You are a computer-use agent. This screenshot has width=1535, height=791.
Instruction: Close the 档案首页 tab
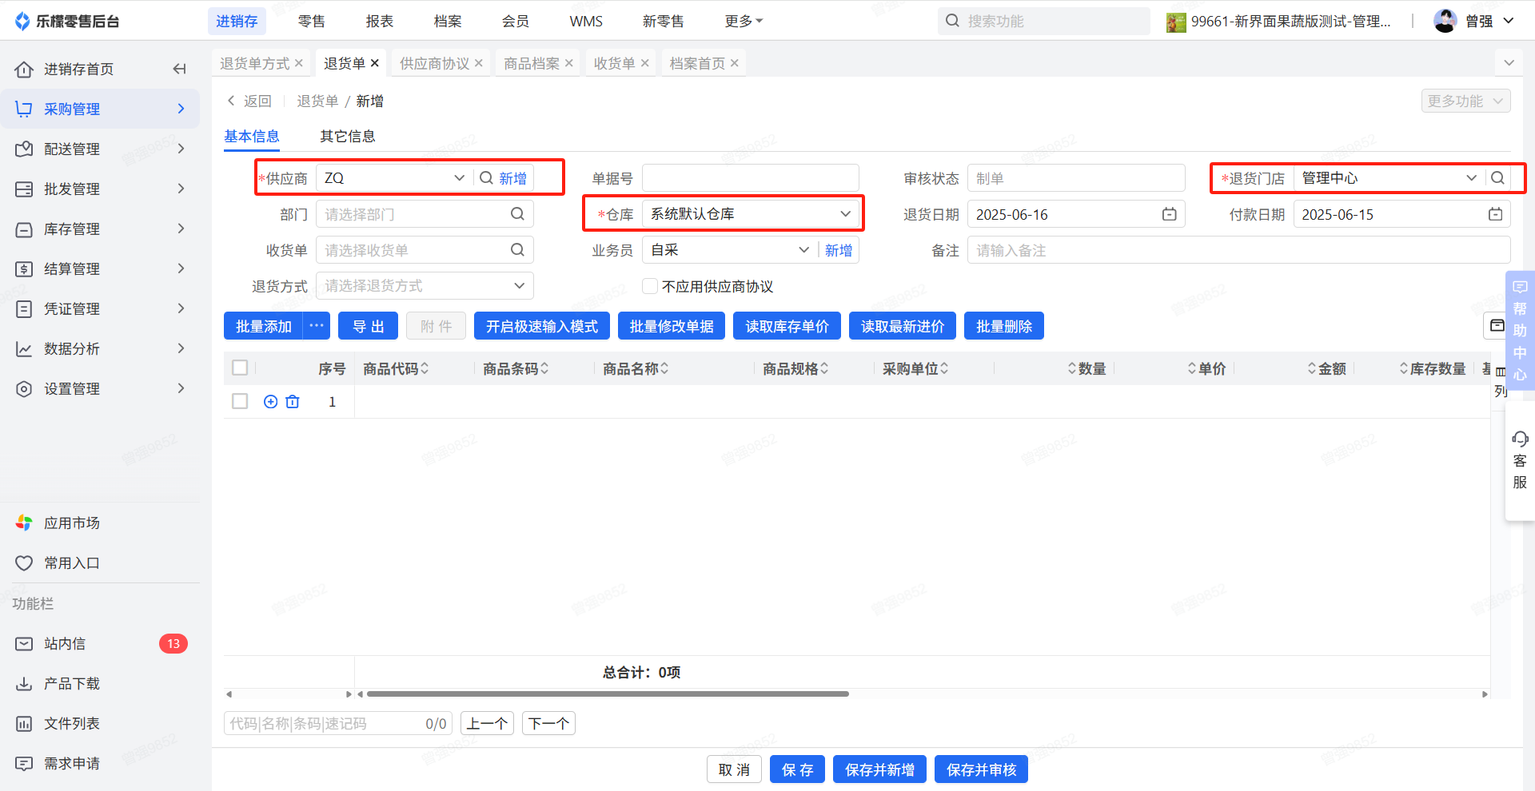point(735,63)
